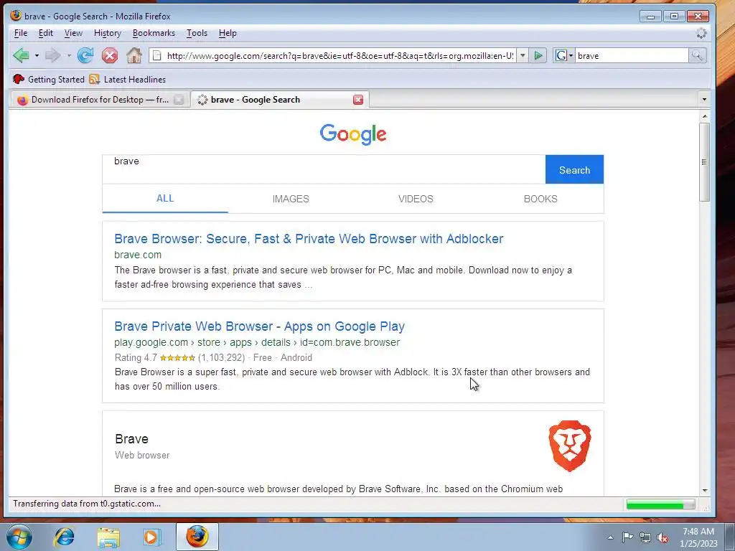735x551 pixels.
Task: Open Brave Browser: Secure, Fast & Private result
Action: click(x=309, y=238)
